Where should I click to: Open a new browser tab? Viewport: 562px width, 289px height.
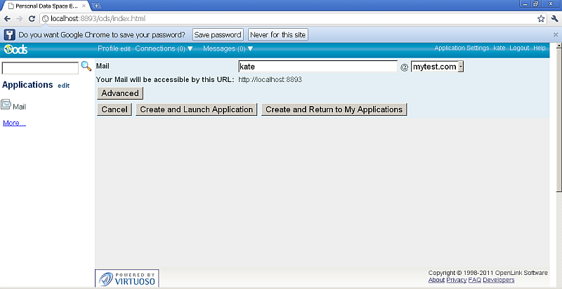point(96,6)
